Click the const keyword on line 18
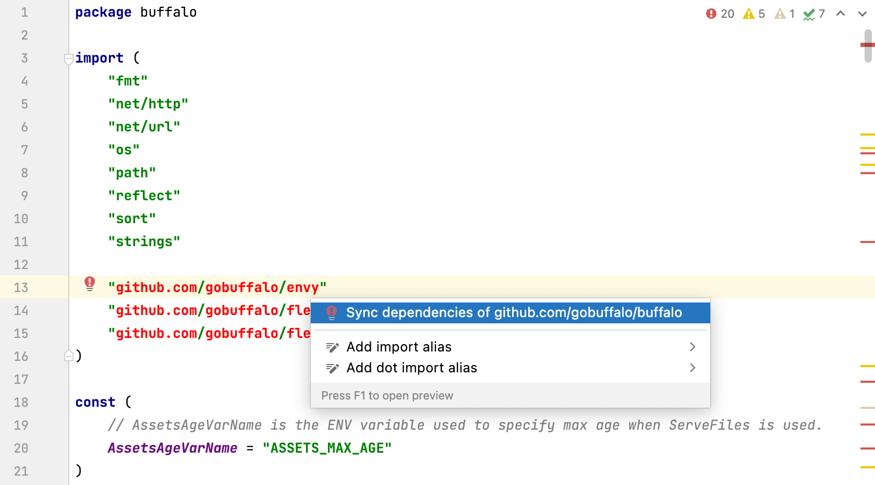The image size is (875, 485). 95,402
